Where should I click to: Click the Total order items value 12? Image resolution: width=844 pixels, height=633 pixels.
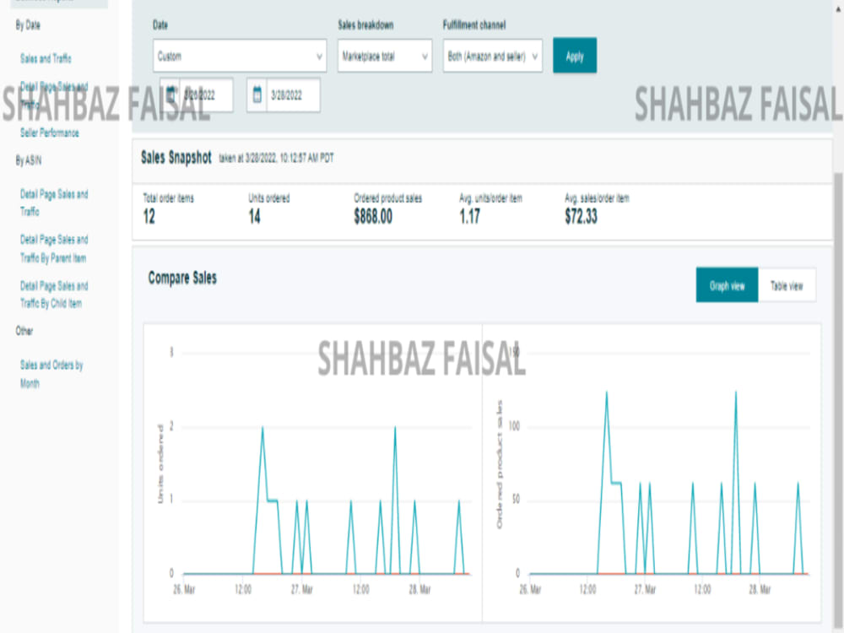coord(149,217)
